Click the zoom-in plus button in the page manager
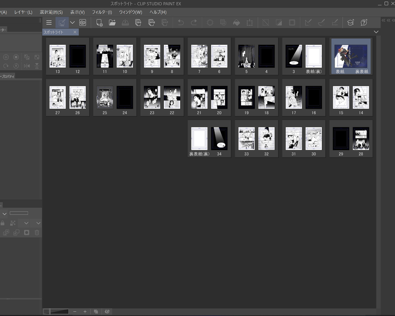Image resolution: width=395 pixels, height=316 pixels. coord(85,312)
